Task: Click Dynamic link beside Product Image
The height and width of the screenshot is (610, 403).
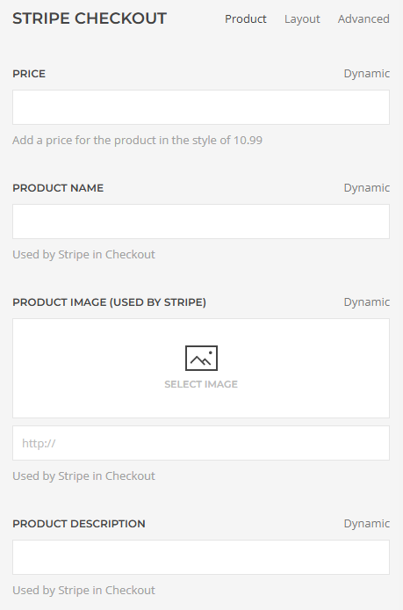Action: point(366,301)
